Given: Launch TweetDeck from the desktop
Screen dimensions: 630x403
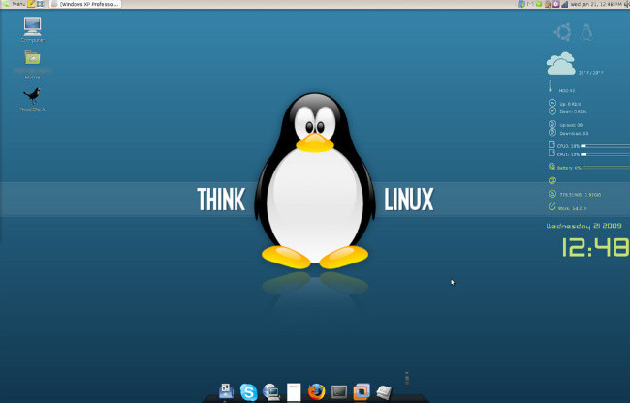Looking at the screenshot, I should 32,96.
